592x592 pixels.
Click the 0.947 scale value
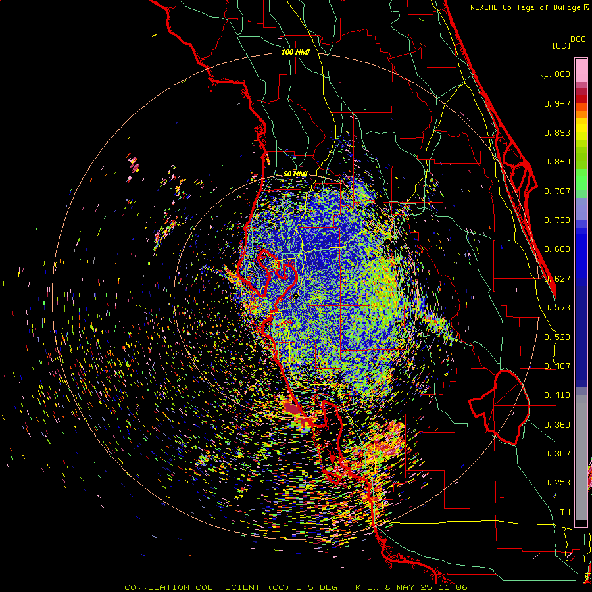pyautogui.click(x=557, y=103)
